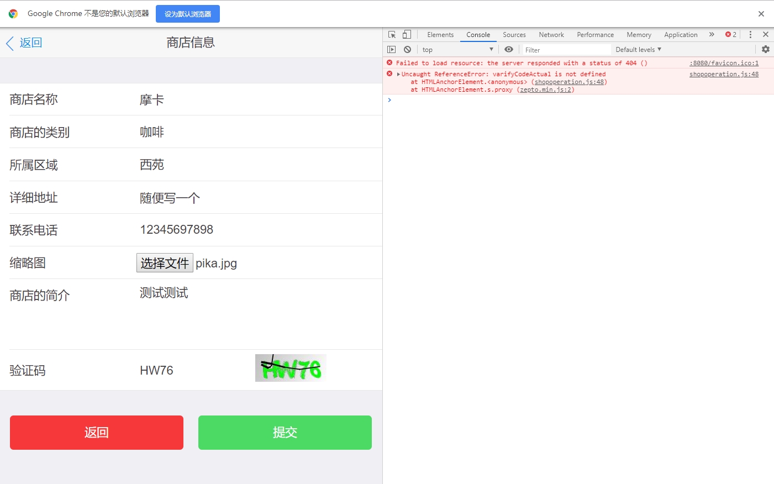The width and height of the screenshot is (774, 484).
Task: Toggle the device toolbar icon
Action: pos(407,34)
